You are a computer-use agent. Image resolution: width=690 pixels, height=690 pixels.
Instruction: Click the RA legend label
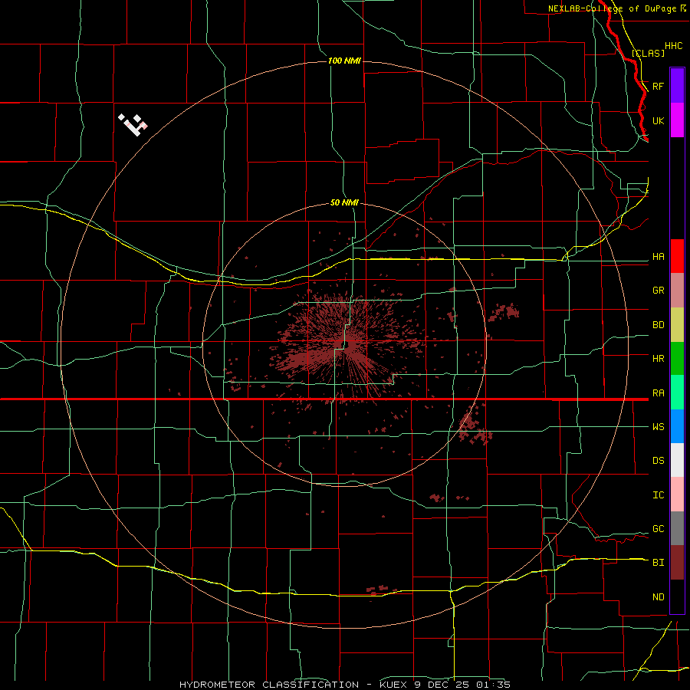tap(658, 393)
